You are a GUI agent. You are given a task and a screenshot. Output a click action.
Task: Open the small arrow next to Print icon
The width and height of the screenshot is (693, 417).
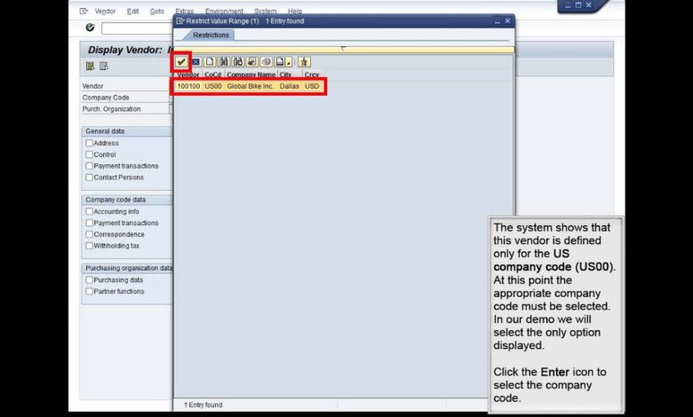[289, 62]
